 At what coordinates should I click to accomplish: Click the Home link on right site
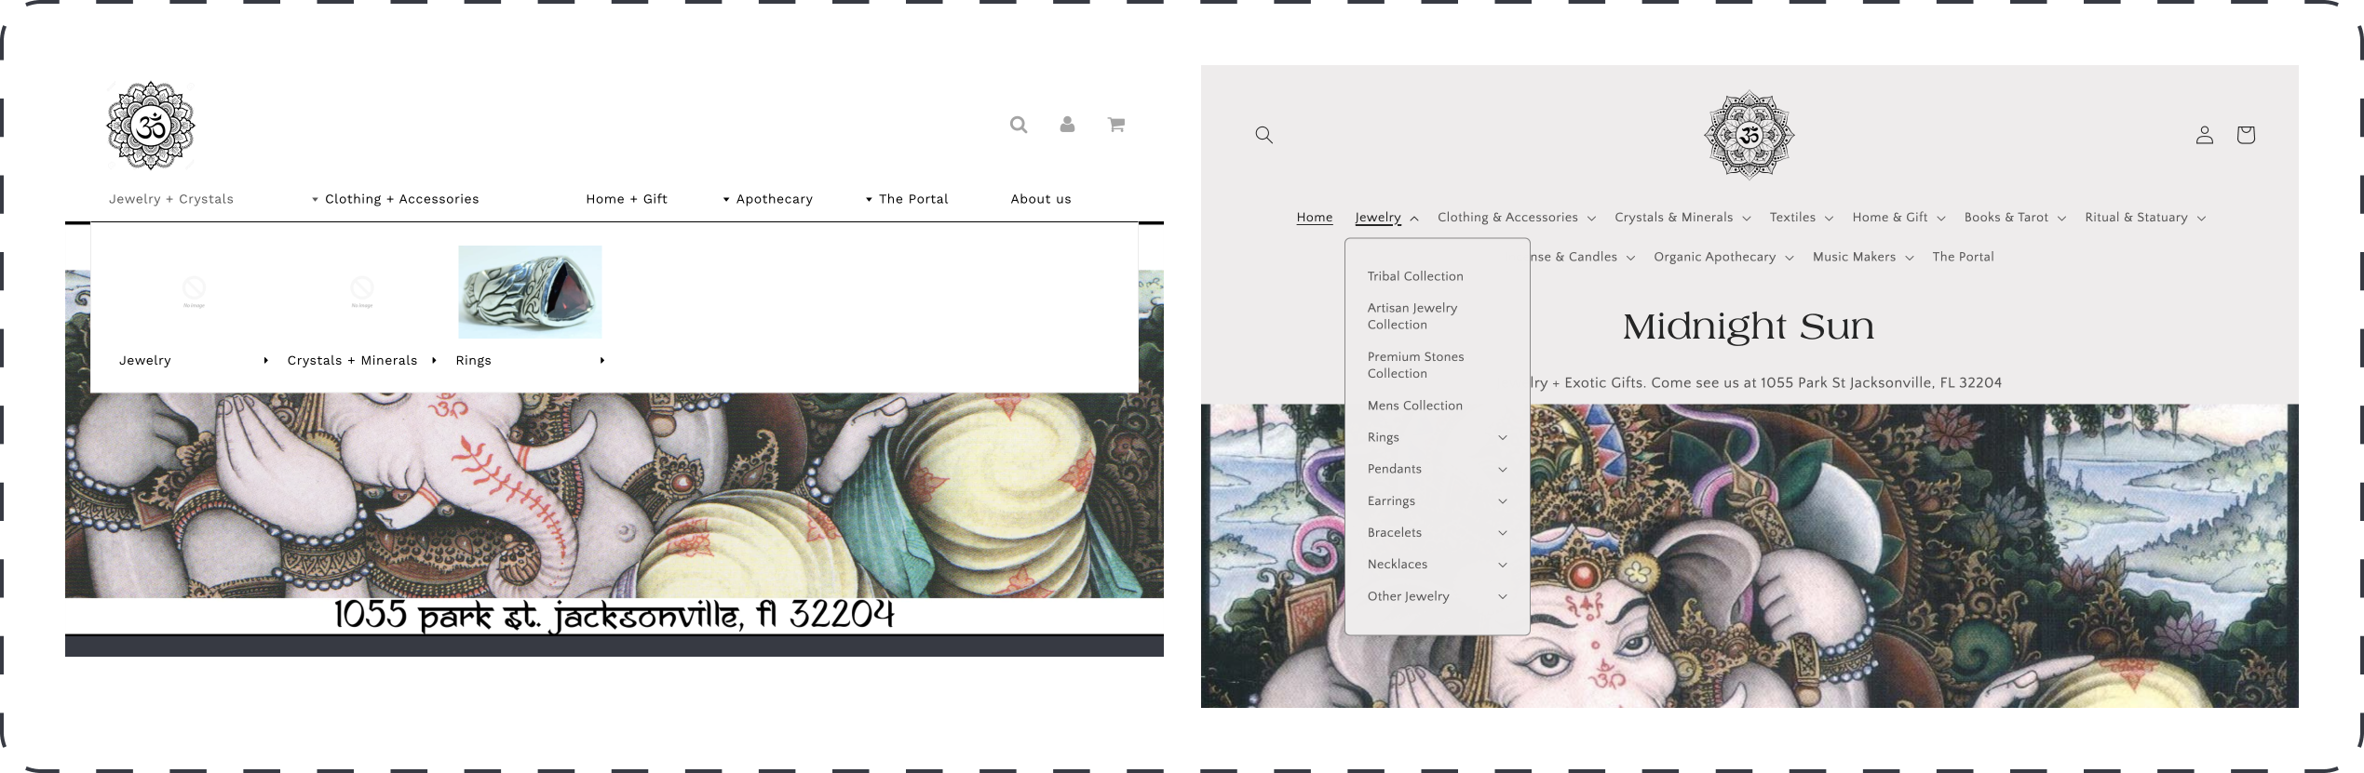pyautogui.click(x=1315, y=218)
